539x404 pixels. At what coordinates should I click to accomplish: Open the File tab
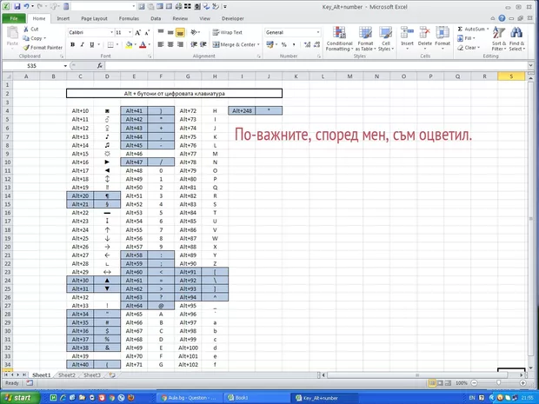14,18
